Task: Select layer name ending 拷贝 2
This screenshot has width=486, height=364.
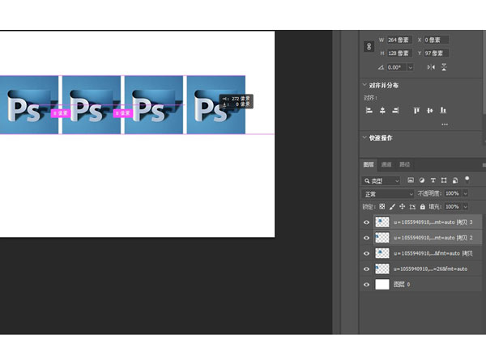Action: pos(433,238)
